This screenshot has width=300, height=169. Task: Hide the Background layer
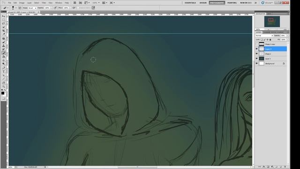(257, 63)
